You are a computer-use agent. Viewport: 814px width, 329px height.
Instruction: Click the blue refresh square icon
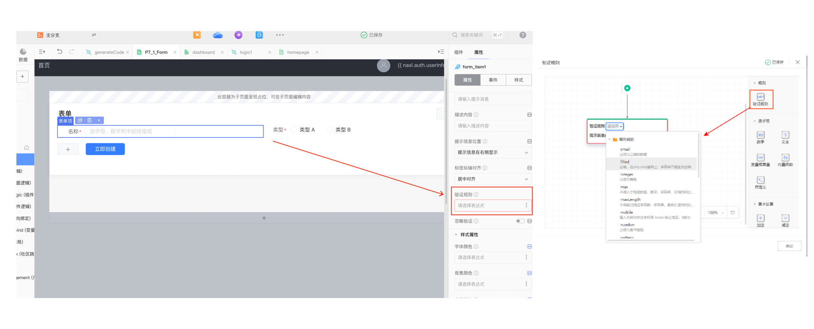click(259, 35)
